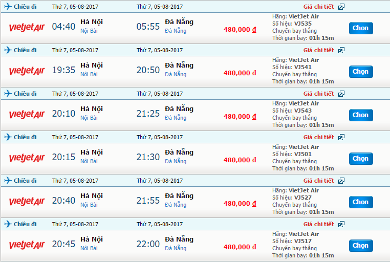Click the expand icon beside first Giá chi tiết

[x=341, y=7]
